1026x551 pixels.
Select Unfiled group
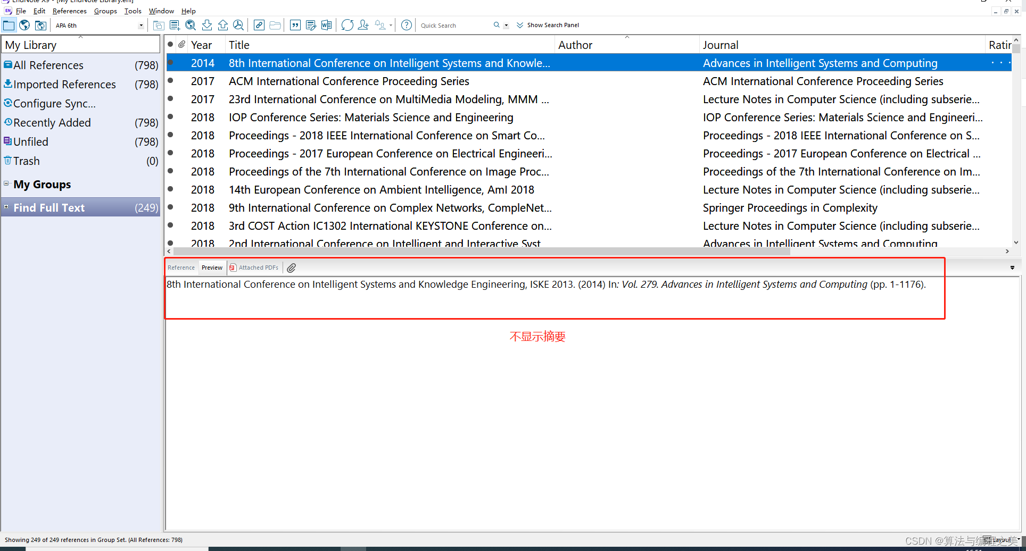tap(81, 141)
